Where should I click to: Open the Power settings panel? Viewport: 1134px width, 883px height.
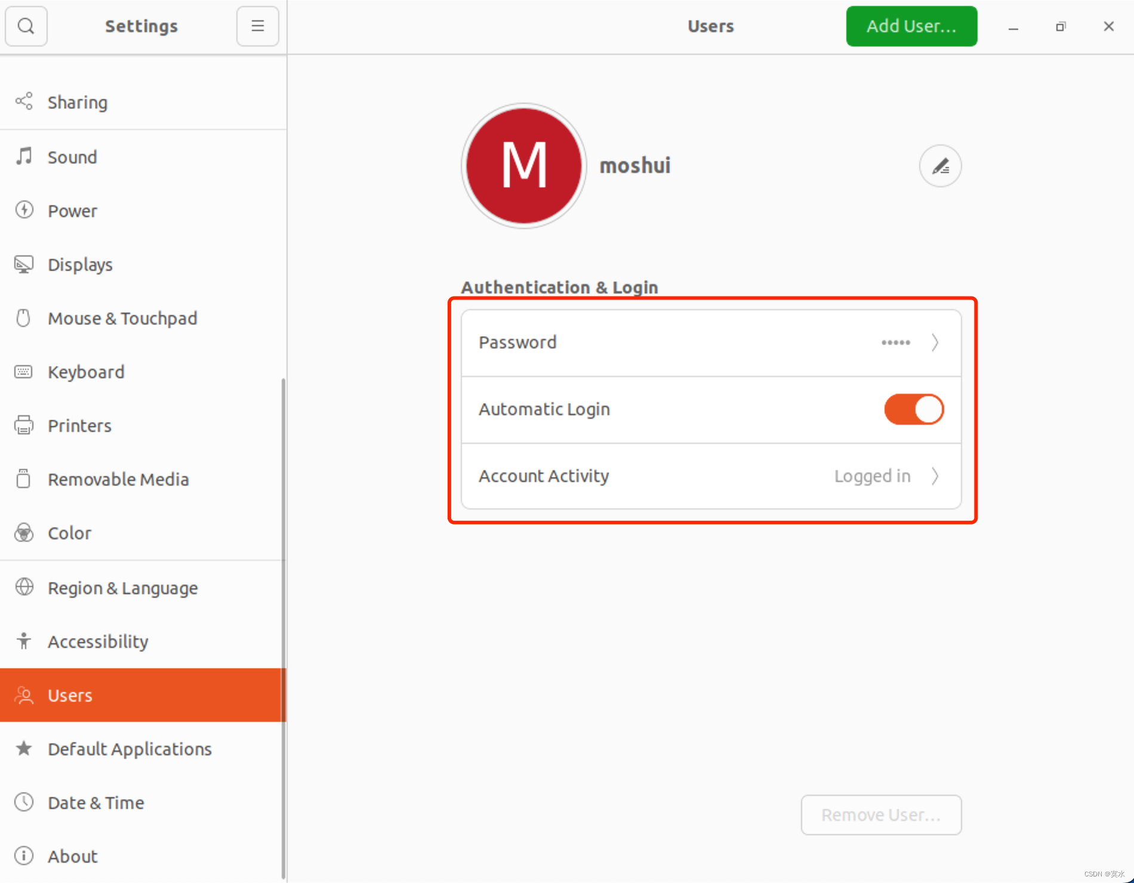[x=143, y=211]
